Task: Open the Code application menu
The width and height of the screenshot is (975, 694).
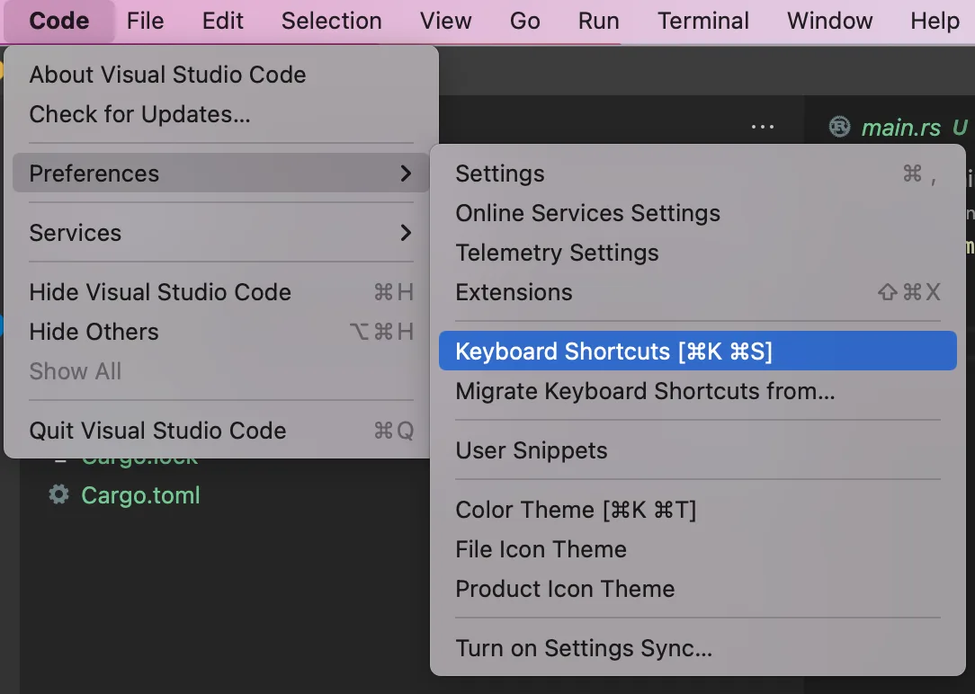Action: click(59, 21)
